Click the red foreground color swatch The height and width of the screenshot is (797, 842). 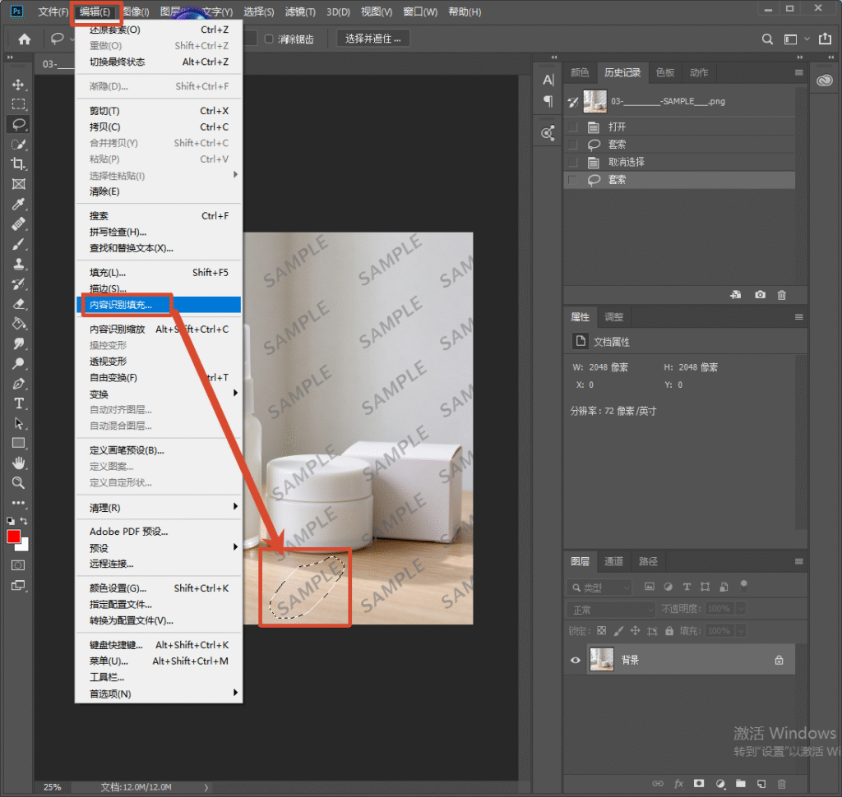click(13, 537)
